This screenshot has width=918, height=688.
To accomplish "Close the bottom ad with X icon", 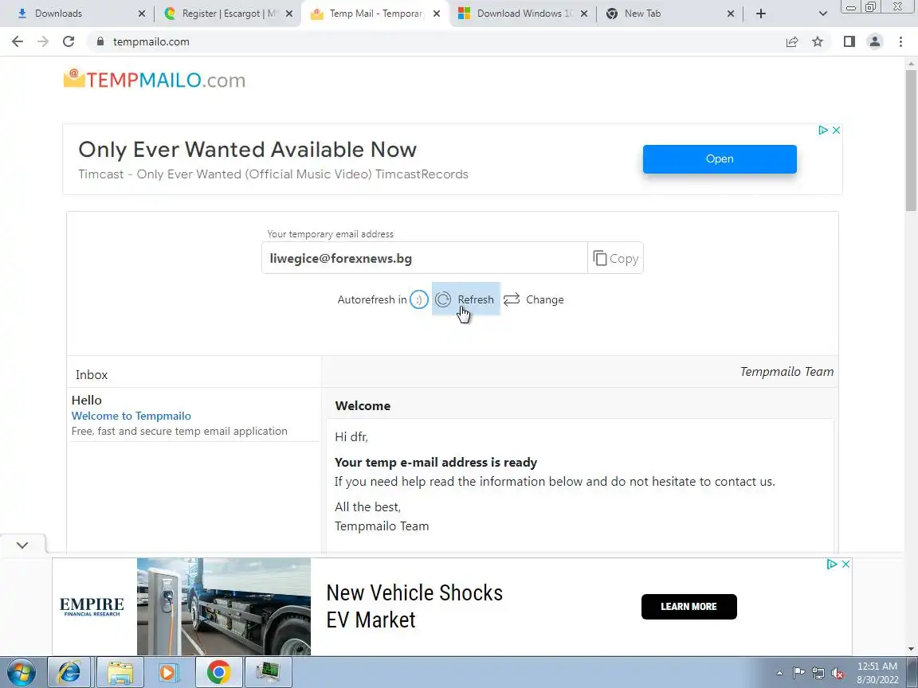I will click(845, 564).
